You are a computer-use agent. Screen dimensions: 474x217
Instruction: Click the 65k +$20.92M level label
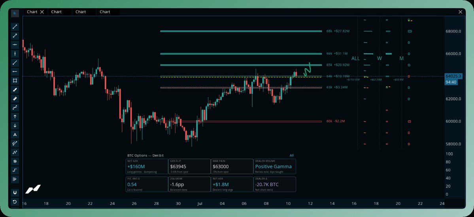[338, 65]
